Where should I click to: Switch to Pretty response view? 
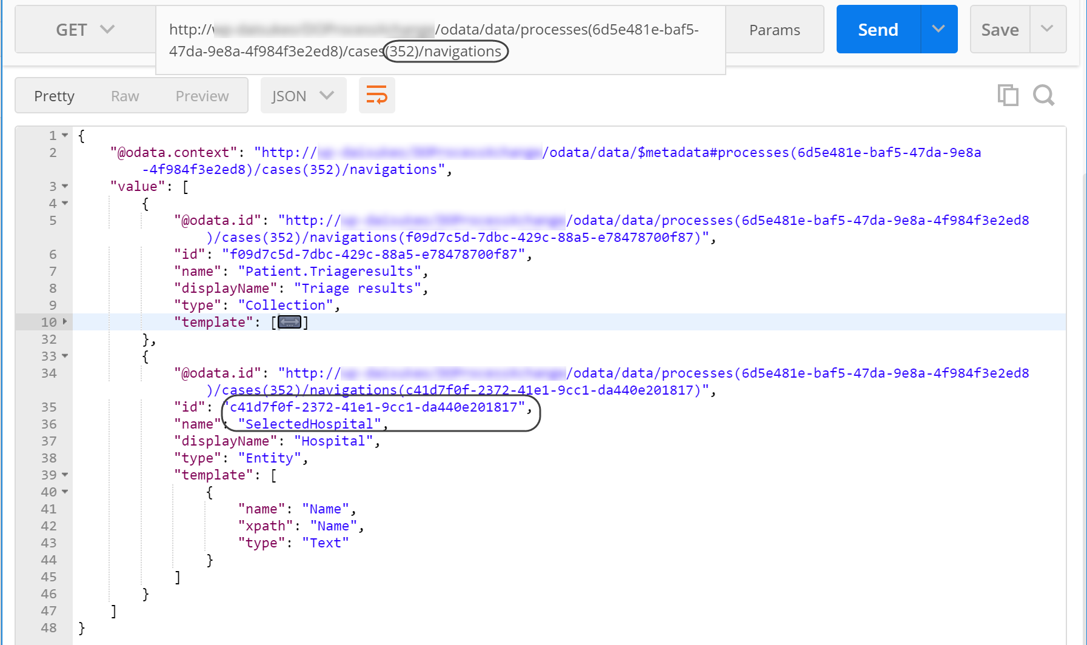click(x=54, y=96)
